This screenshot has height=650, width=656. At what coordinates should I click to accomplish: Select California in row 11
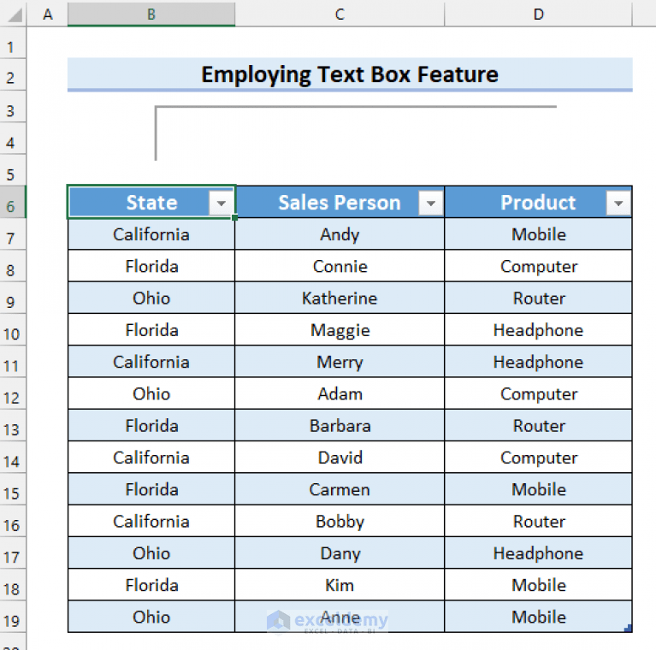click(x=151, y=362)
